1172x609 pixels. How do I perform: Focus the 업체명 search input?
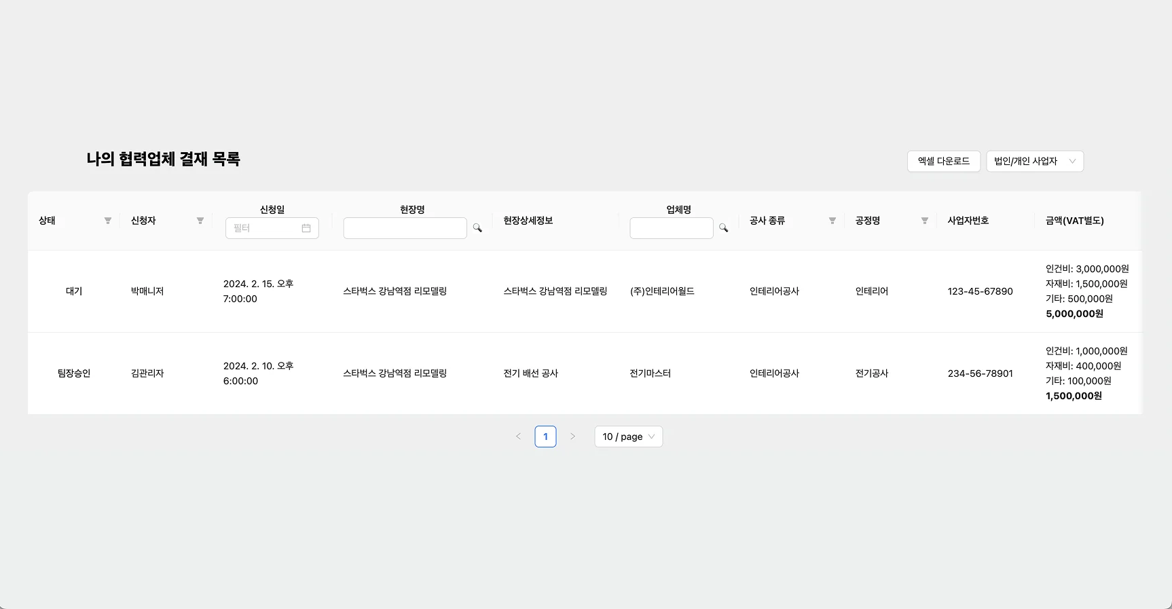click(x=672, y=228)
